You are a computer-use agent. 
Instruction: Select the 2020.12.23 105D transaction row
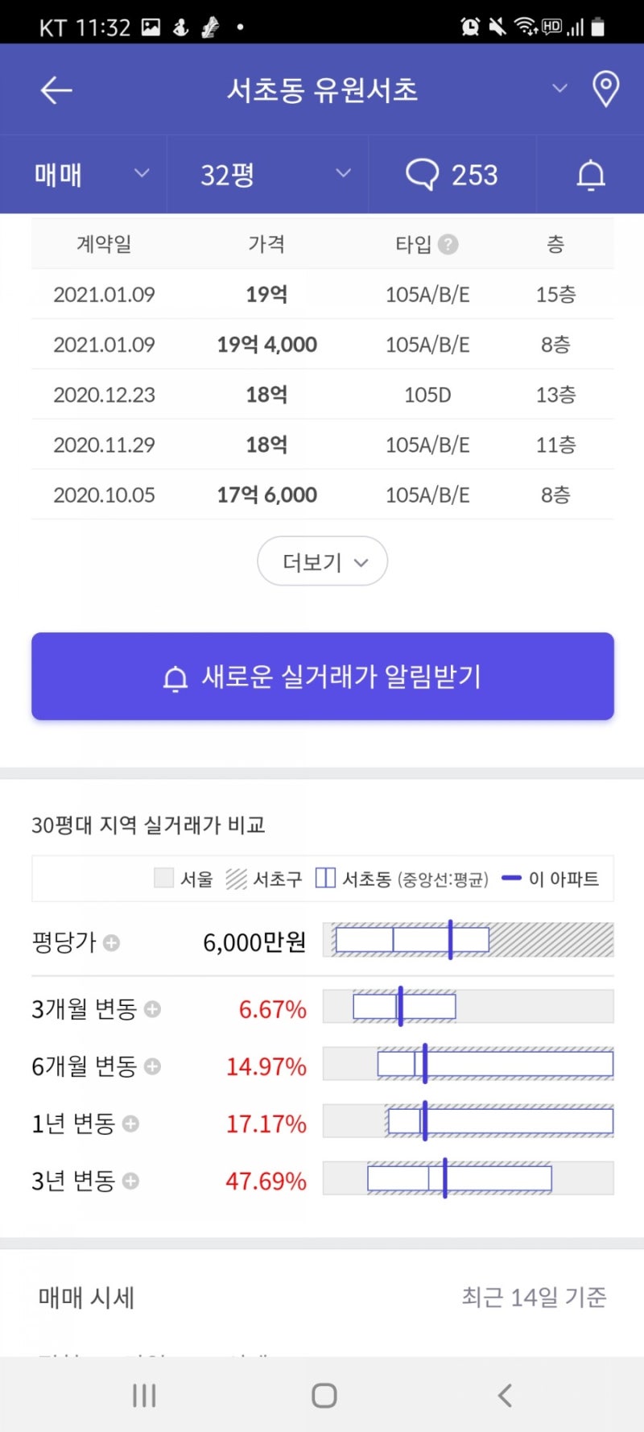[x=322, y=395]
